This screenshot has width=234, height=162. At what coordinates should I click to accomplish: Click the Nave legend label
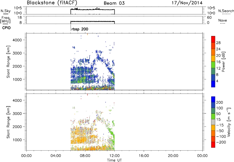tap(223, 20)
